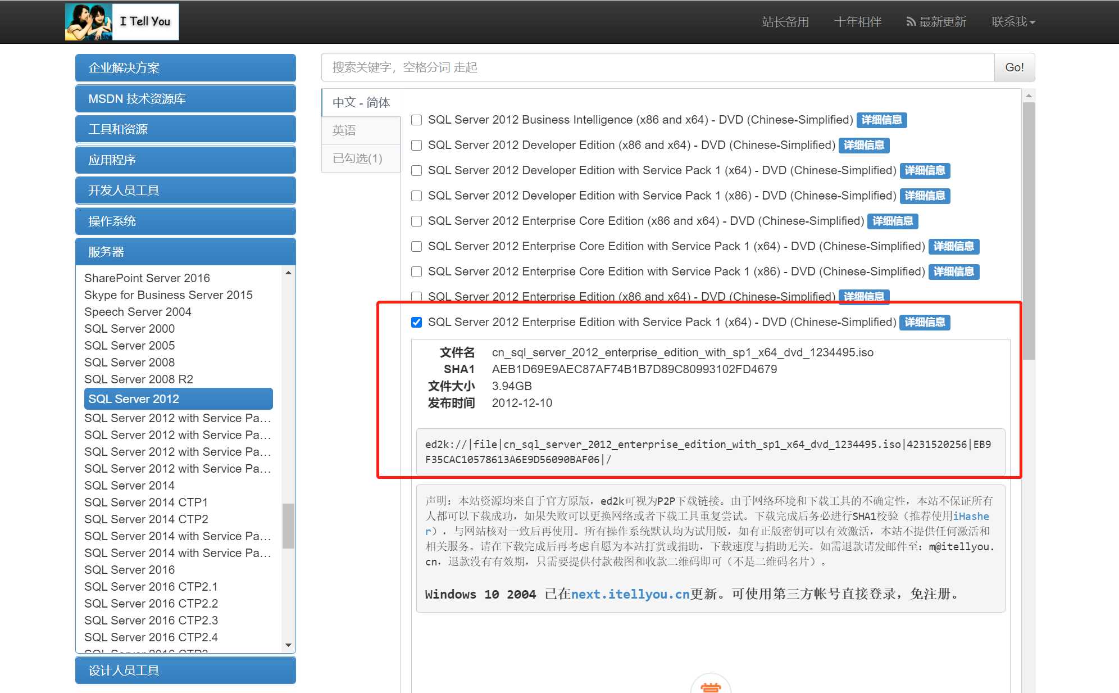The width and height of the screenshot is (1119, 693).
Task: Click the ed2k download link text
Action: [708, 452]
